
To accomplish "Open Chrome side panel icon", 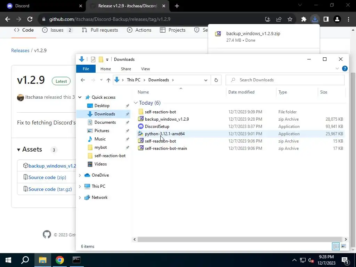I will pos(326,19).
